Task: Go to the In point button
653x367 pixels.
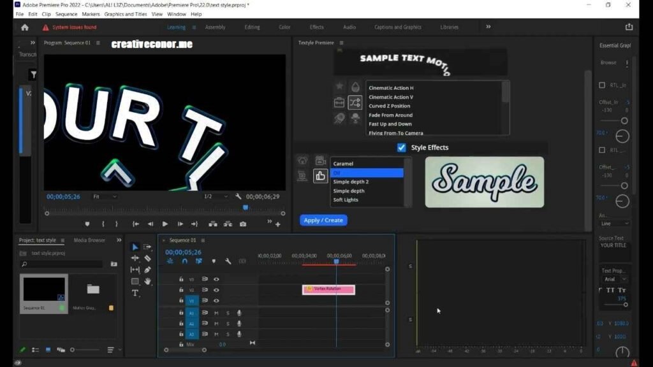Action: click(x=135, y=224)
